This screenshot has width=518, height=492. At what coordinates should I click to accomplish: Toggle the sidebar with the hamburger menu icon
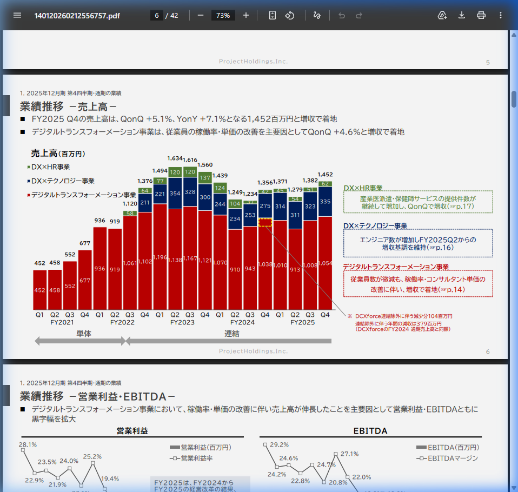pyautogui.click(x=17, y=15)
